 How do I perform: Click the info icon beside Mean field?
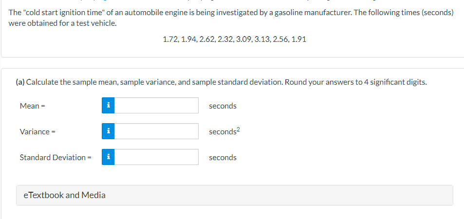108,106
